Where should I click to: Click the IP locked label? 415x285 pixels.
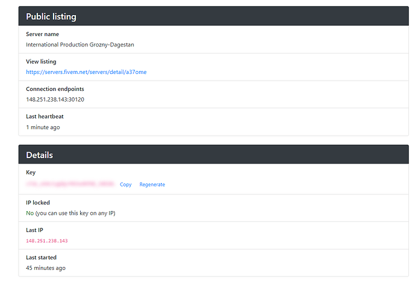(x=38, y=203)
